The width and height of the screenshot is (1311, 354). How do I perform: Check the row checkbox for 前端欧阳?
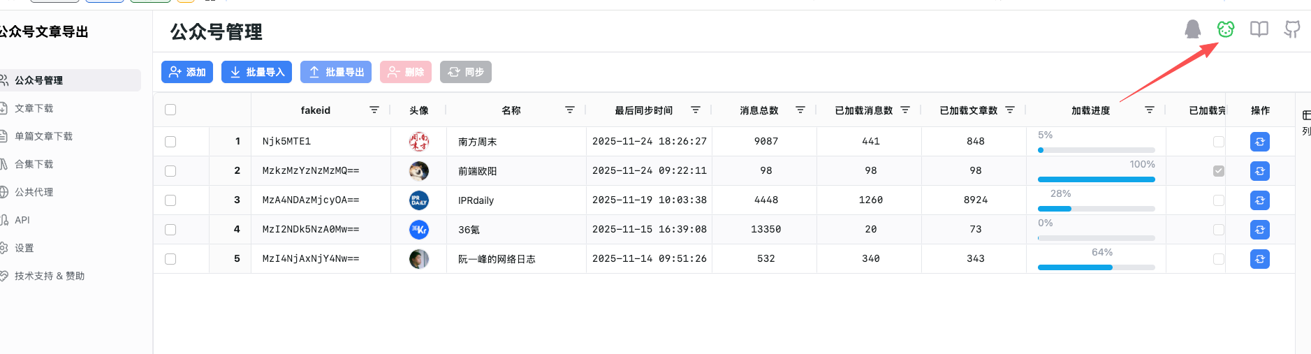click(x=170, y=171)
